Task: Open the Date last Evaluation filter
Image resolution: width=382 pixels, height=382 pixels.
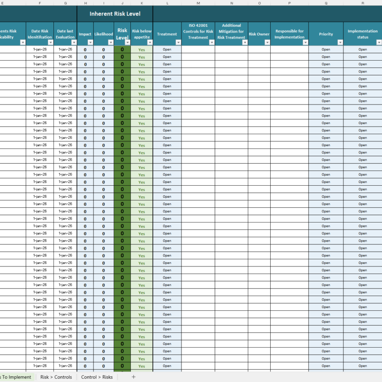Action: pyautogui.click(x=74, y=42)
